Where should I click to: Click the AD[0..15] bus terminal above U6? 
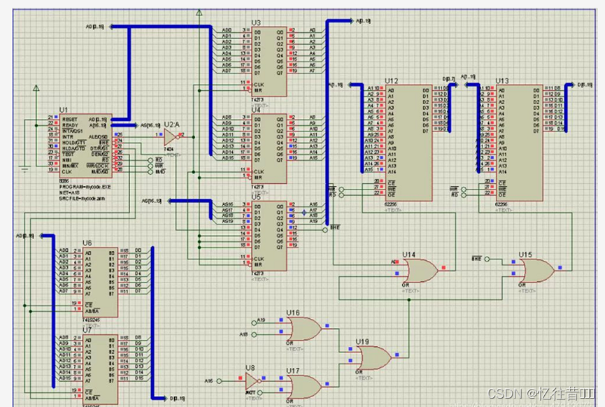pyautogui.click(x=42, y=236)
